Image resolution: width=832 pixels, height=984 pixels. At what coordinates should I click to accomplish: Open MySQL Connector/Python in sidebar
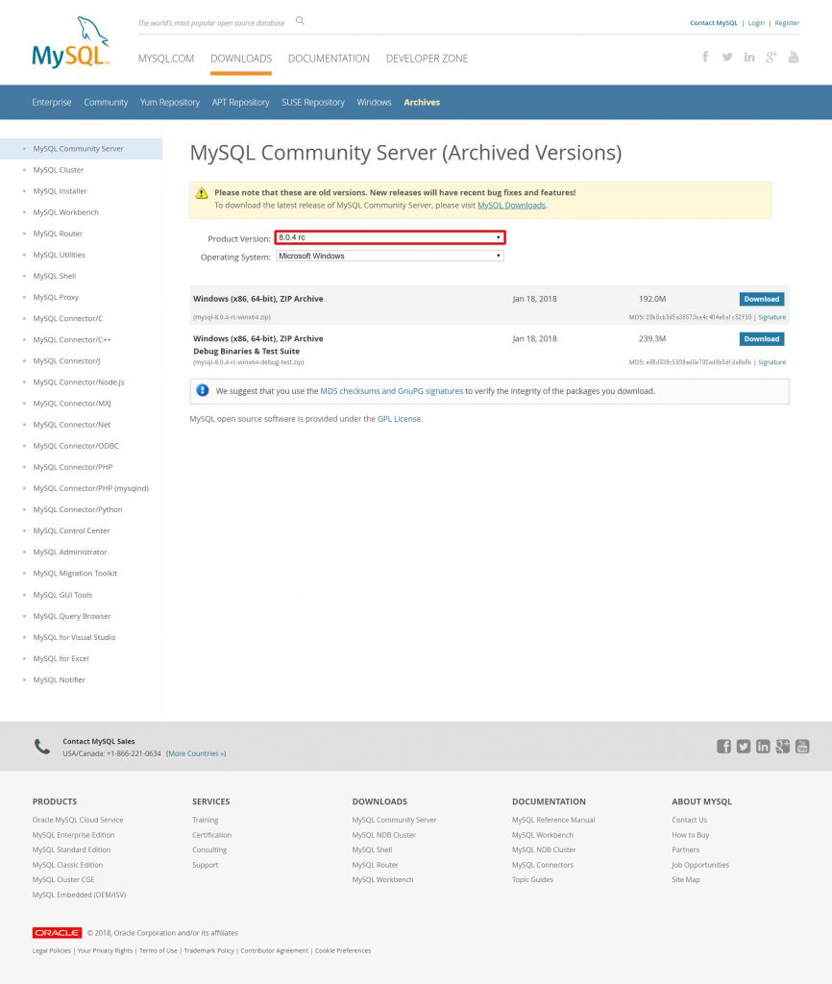(78, 509)
